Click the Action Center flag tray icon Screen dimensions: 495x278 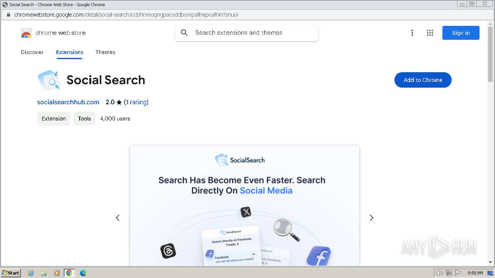[458, 273]
